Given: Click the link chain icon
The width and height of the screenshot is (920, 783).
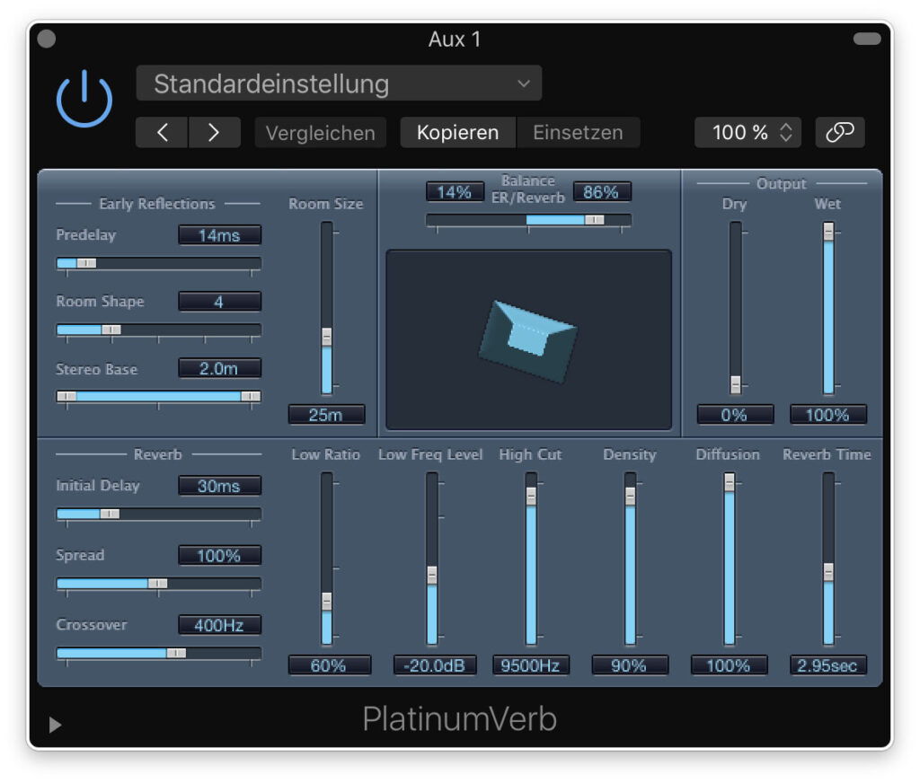Looking at the screenshot, I should pyautogui.click(x=840, y=133).
